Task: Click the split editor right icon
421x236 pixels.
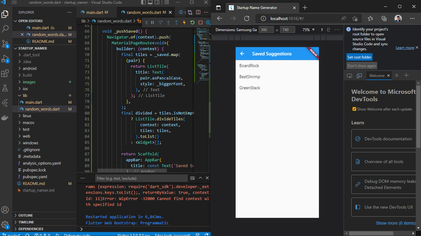Action: [x=198, y=12]
